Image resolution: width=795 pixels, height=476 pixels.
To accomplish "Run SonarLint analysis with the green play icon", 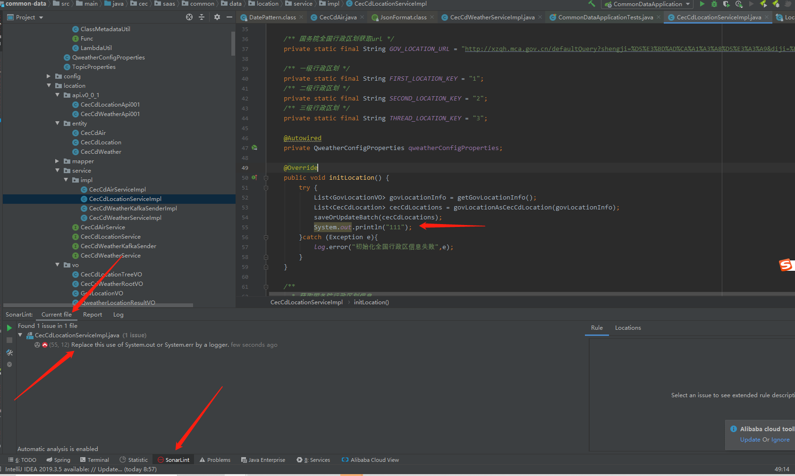I will pyautogui.click(x=9, y=327).
